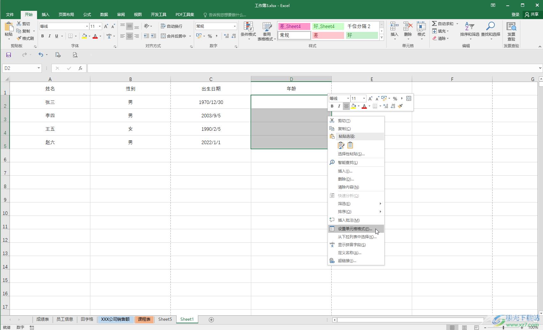The image size is (543, 330).
Task: Apply mini toolbar fill color
Action: click(x=353, y=106)
